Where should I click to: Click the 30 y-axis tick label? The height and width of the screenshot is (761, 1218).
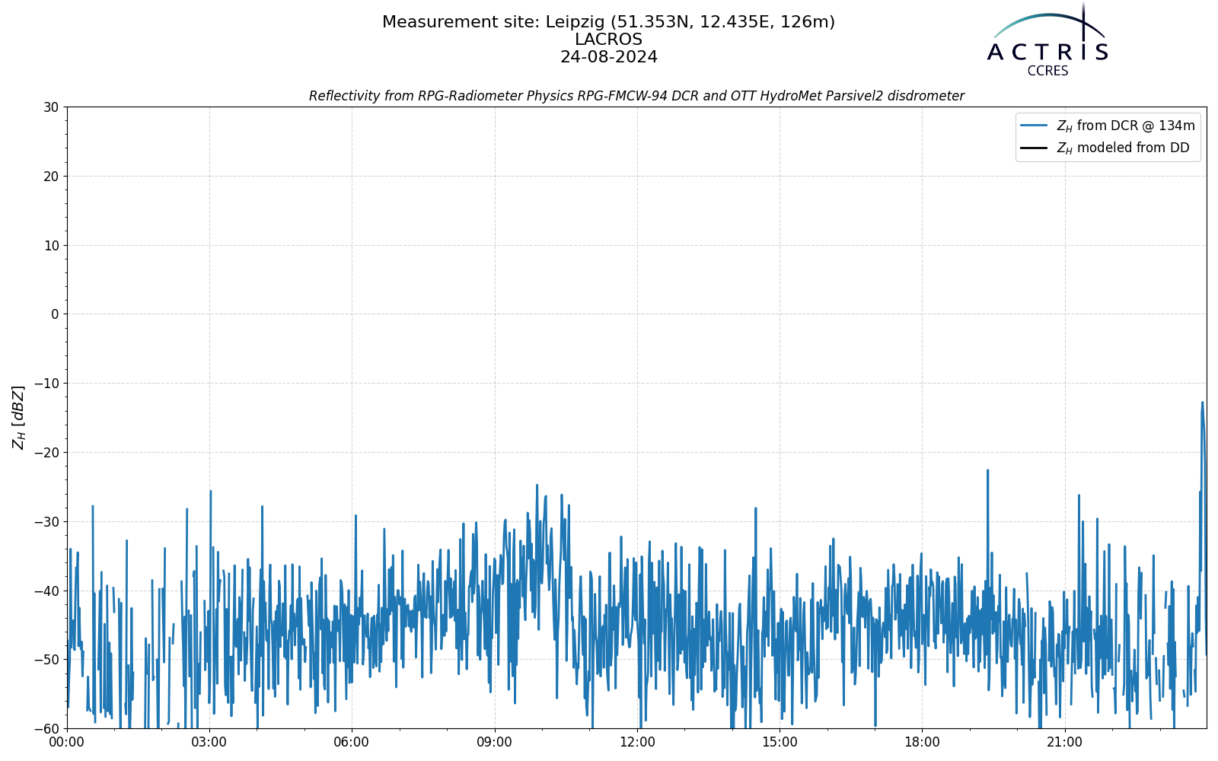point(51,107)
